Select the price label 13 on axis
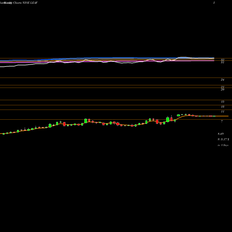232x232 pixels. (223, 107)
